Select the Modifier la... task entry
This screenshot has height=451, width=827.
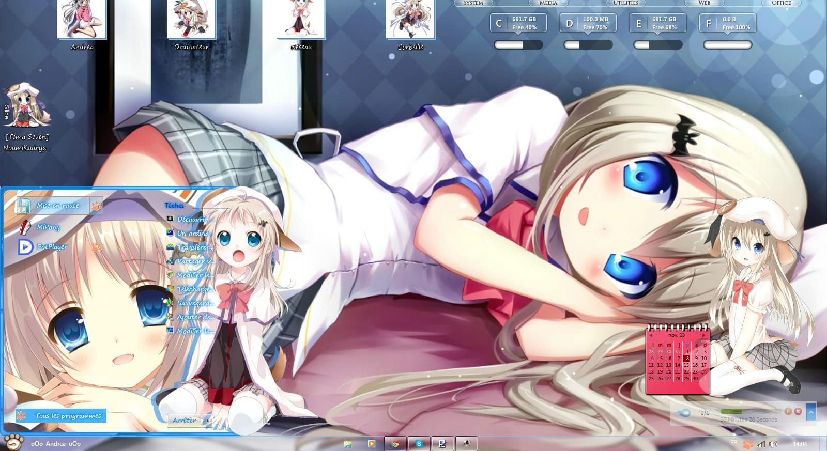click(x=190, y=331)
